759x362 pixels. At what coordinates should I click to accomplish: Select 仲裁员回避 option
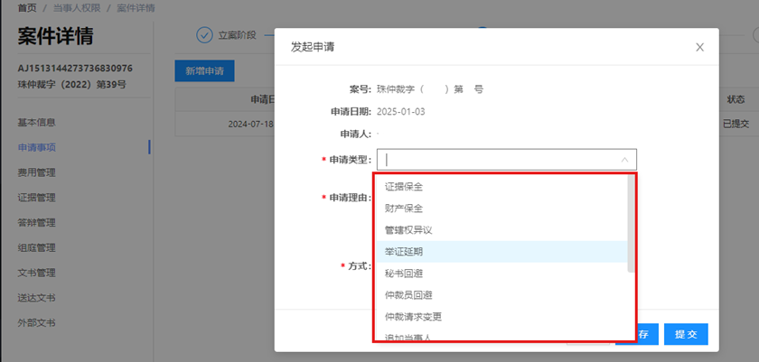tap(502, 295)
